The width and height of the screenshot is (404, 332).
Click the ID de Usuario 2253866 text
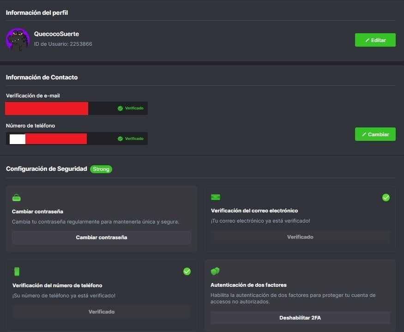(63, 44)
